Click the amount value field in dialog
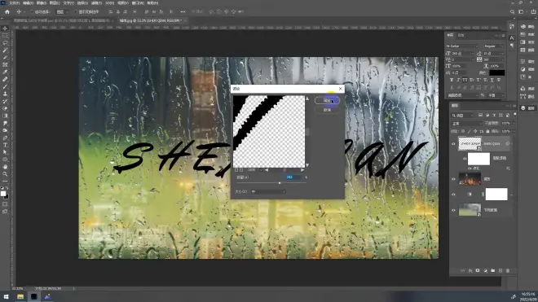The width and height of the screenshot is (538, 302). tap(294, 177)
